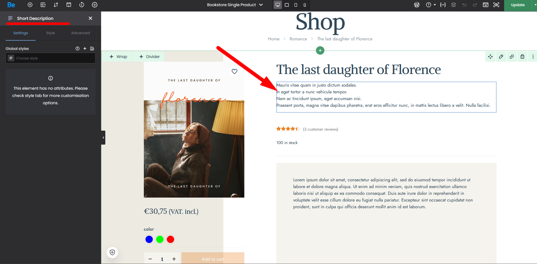Image resolution: width=537 pixels, height=264 pixels.
Task: Click the delete trash icon on section
Action: (x=522, y=57)
